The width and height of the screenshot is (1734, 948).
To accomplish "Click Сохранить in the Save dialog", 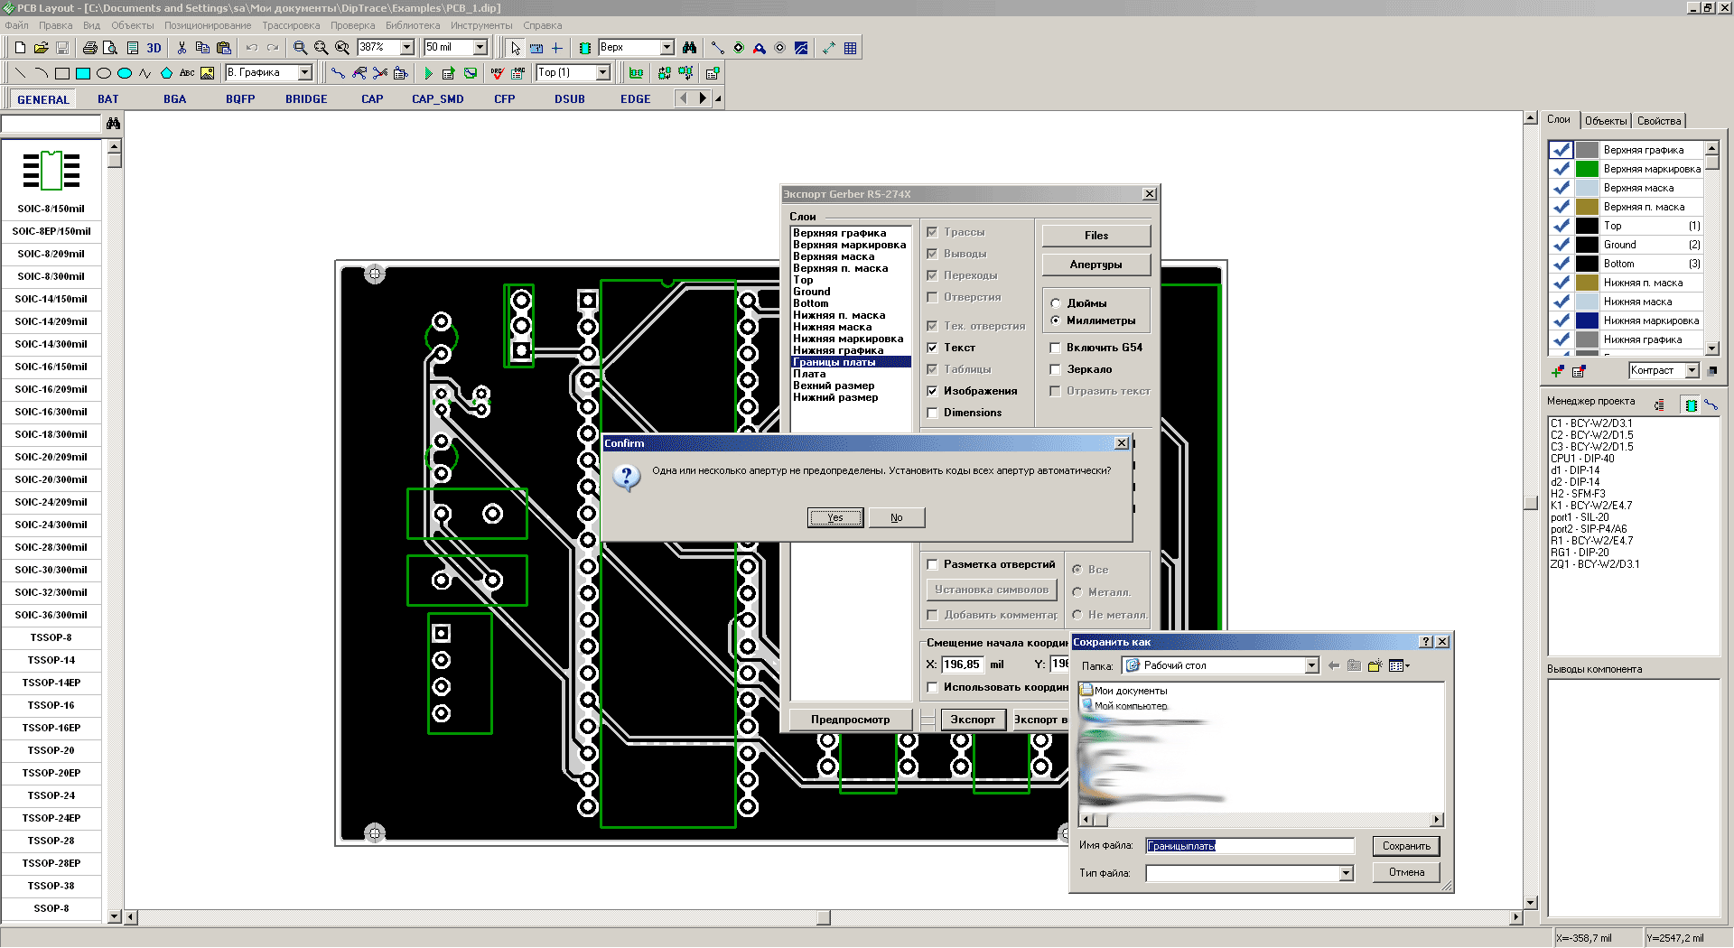I will (1406, 846).
